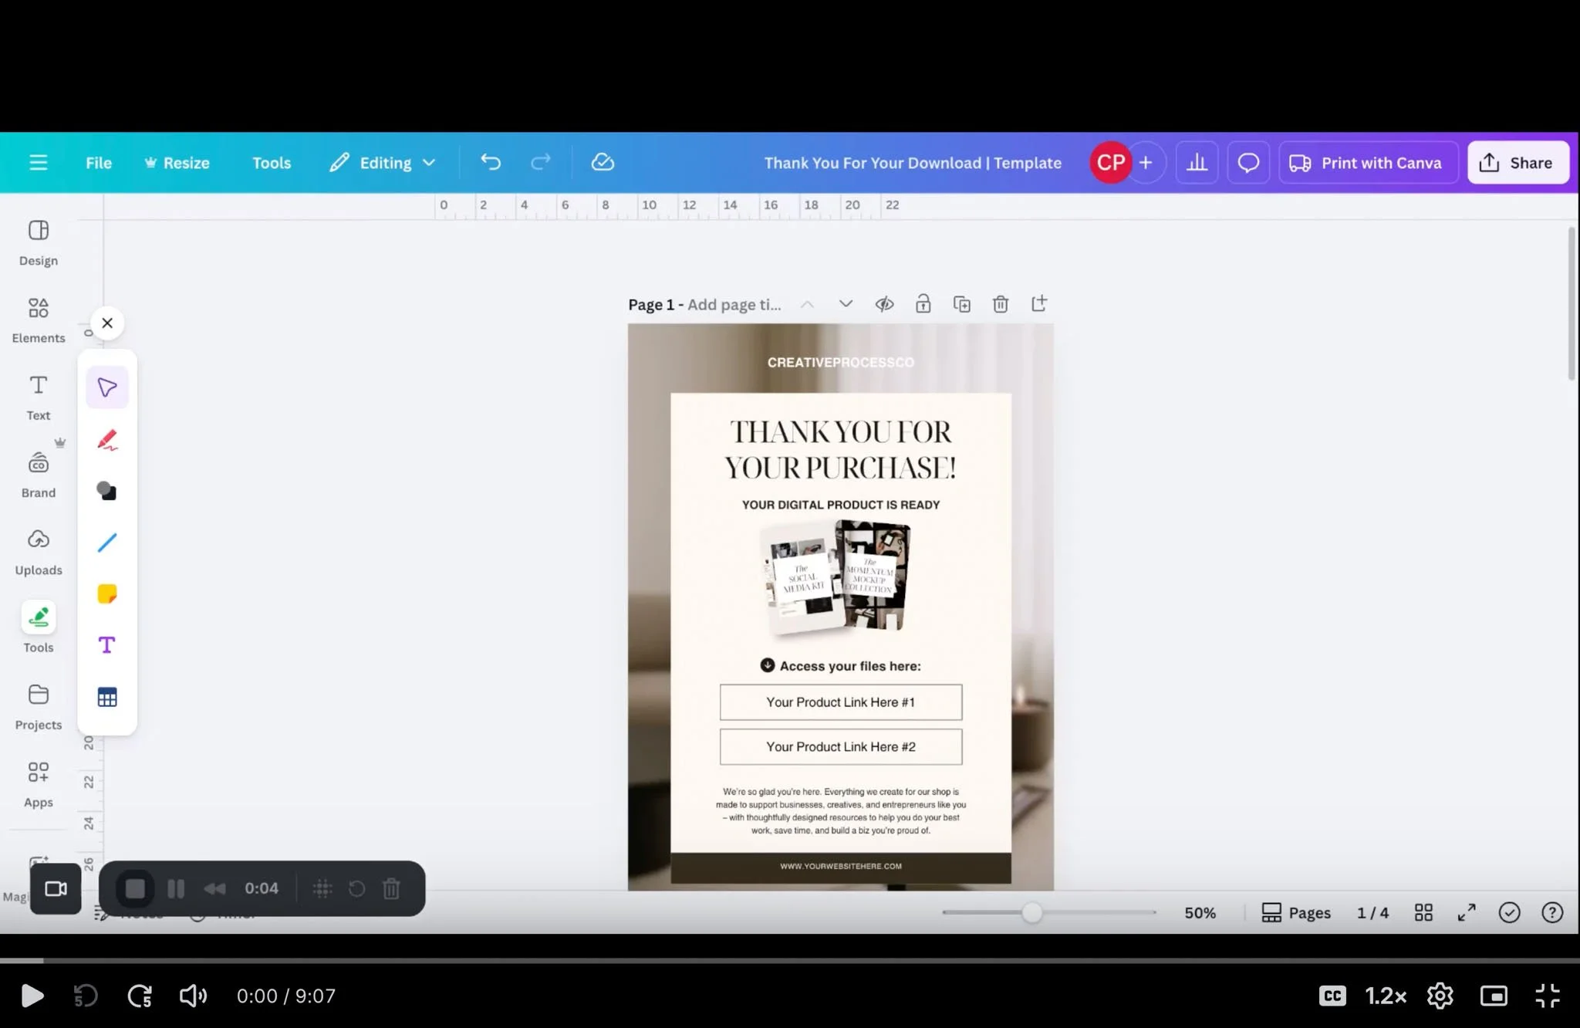Redo the last undone action
Viewport: 1580px width, 1028px height.
(x=541, y=162)
